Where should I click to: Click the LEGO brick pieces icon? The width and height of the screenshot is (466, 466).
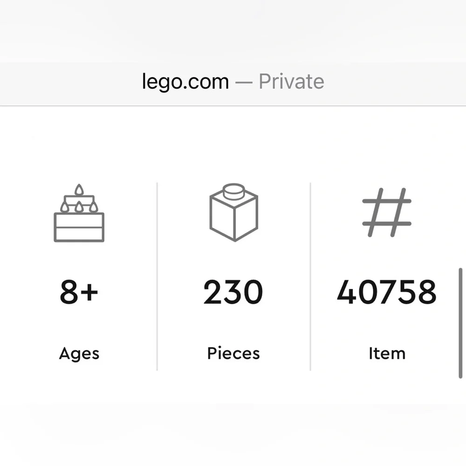[233, 212]
